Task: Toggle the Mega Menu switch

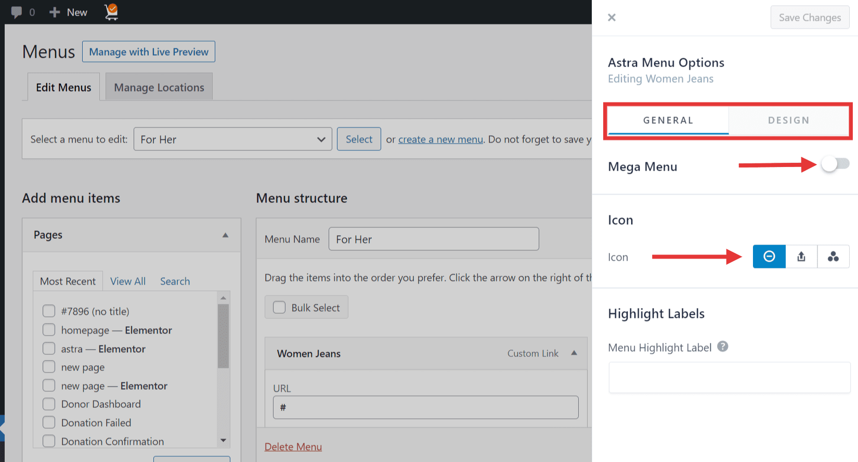Action: tap(835, 164)
